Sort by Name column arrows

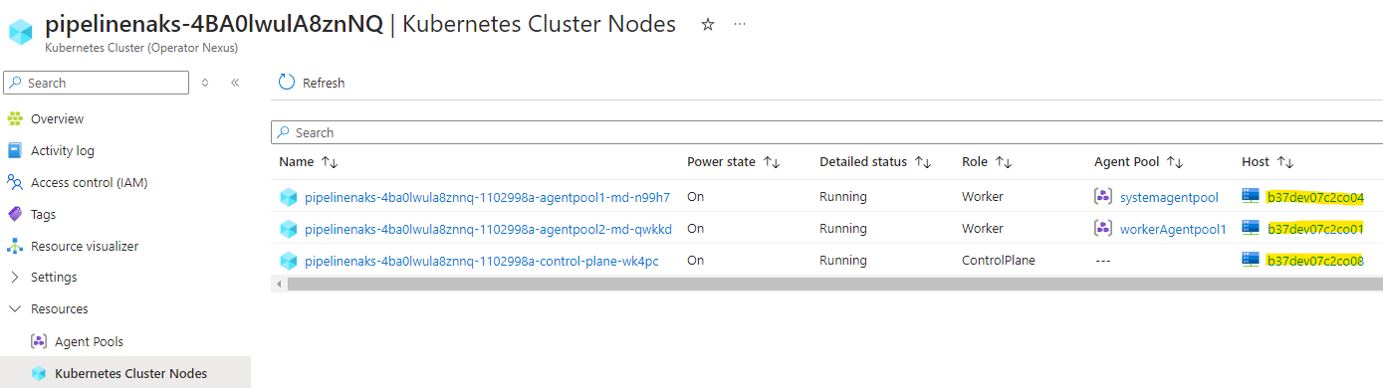coord(331,161)
